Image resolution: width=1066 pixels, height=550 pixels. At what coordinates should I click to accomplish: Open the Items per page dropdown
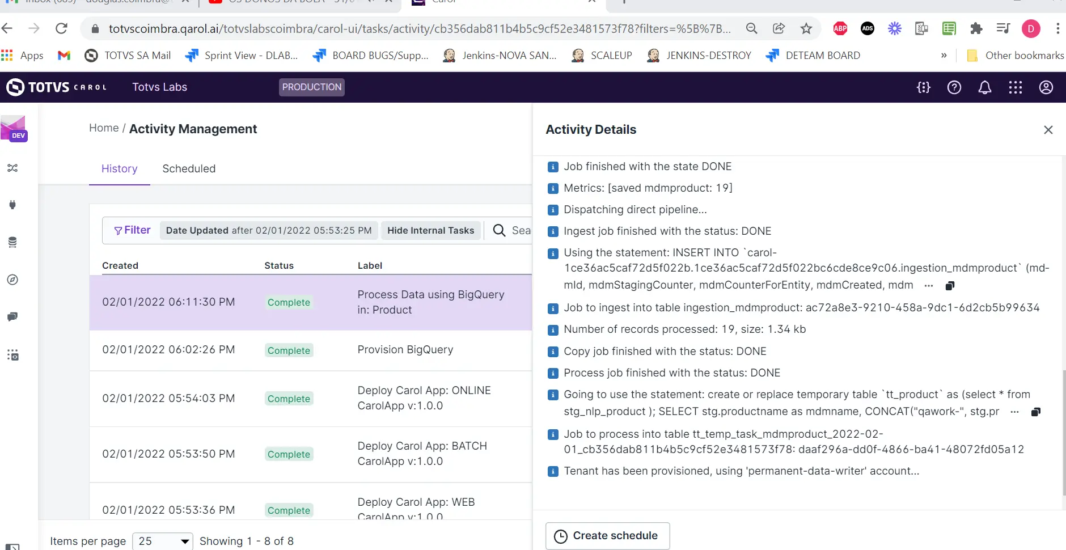(162, 541)
